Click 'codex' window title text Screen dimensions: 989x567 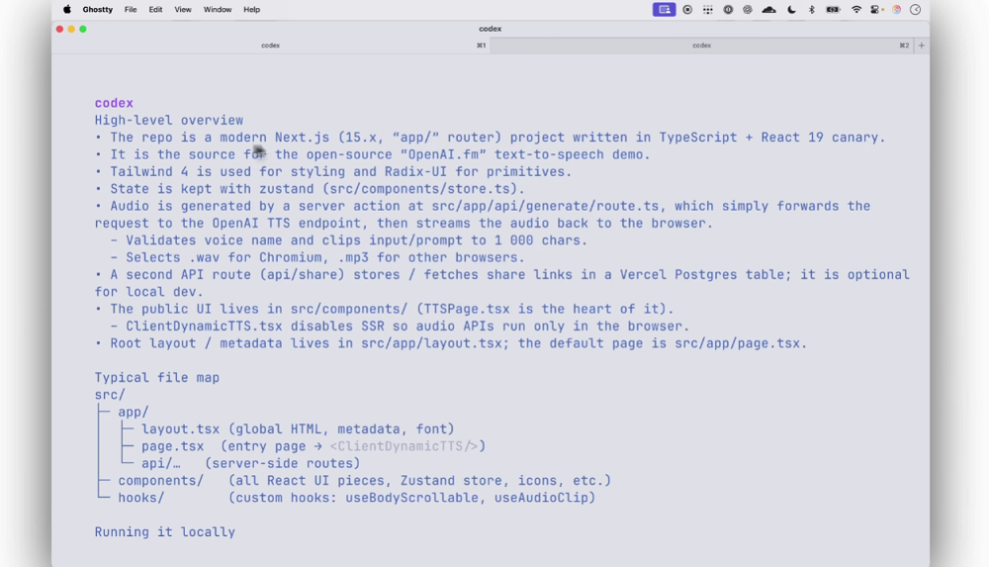pyautogui.click(x=491, y=29)
